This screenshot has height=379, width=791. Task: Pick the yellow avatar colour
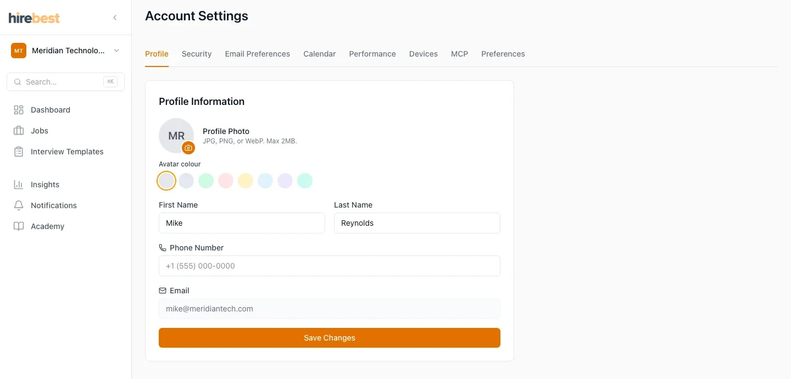[246, 181]
